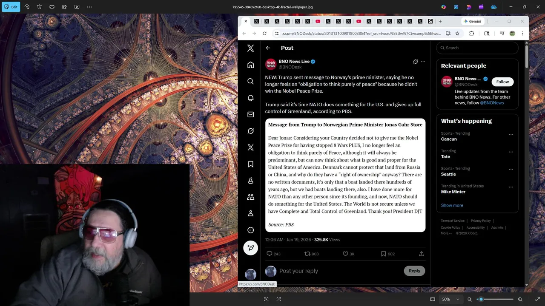Click Post your reply field
Screen dimensions: 545x306
[x=338, y=271]
